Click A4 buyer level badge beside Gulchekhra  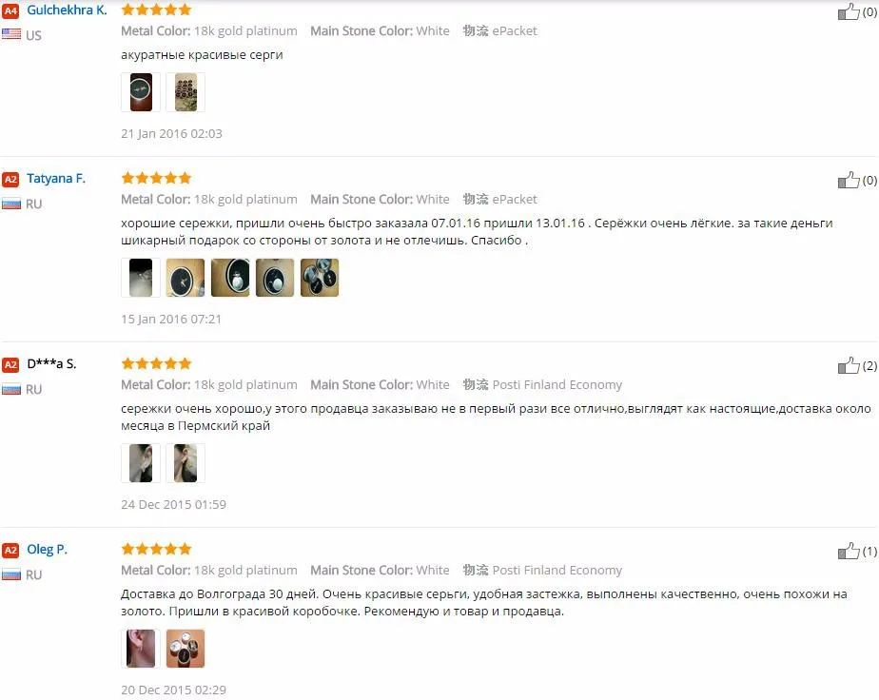pos(10,10)
